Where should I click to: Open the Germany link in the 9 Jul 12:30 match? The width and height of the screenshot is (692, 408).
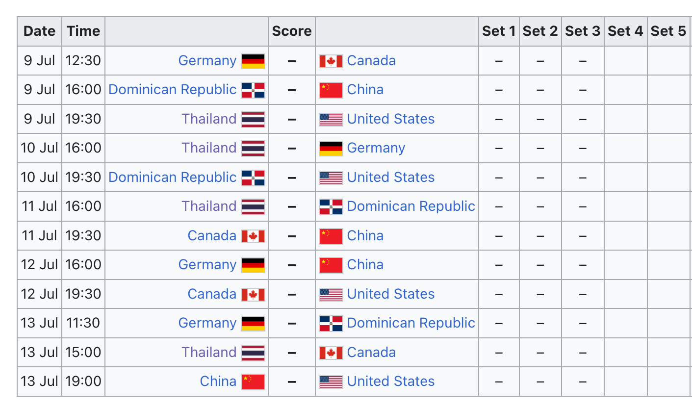207,60
